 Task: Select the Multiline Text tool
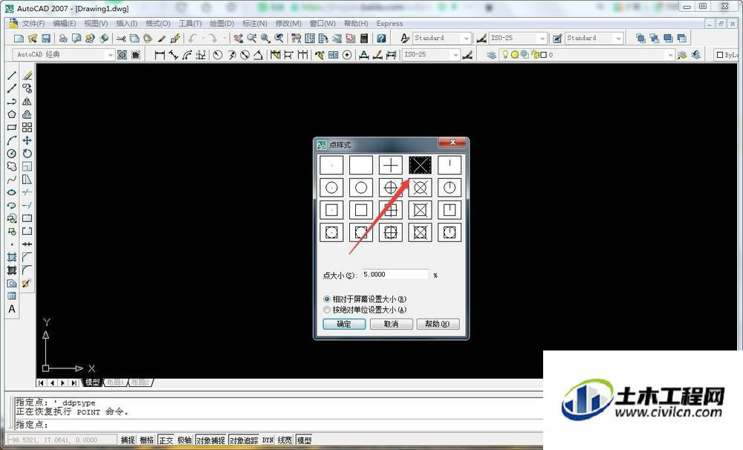tap(12, 310)
